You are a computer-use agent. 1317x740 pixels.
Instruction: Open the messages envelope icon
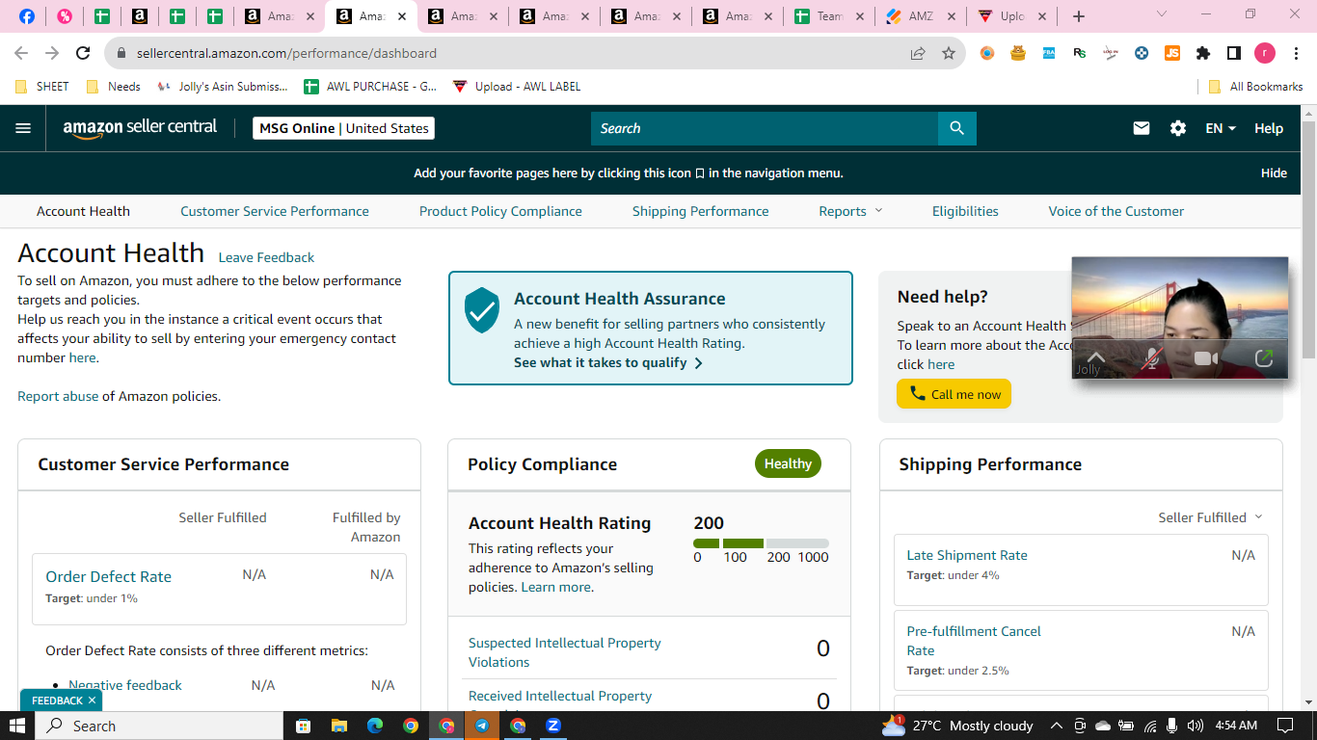(1142, 128)
